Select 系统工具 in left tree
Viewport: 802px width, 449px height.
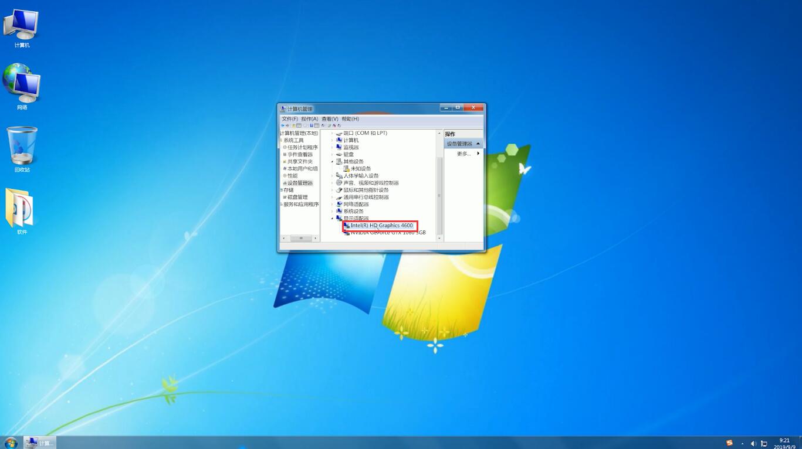(293, 140)
